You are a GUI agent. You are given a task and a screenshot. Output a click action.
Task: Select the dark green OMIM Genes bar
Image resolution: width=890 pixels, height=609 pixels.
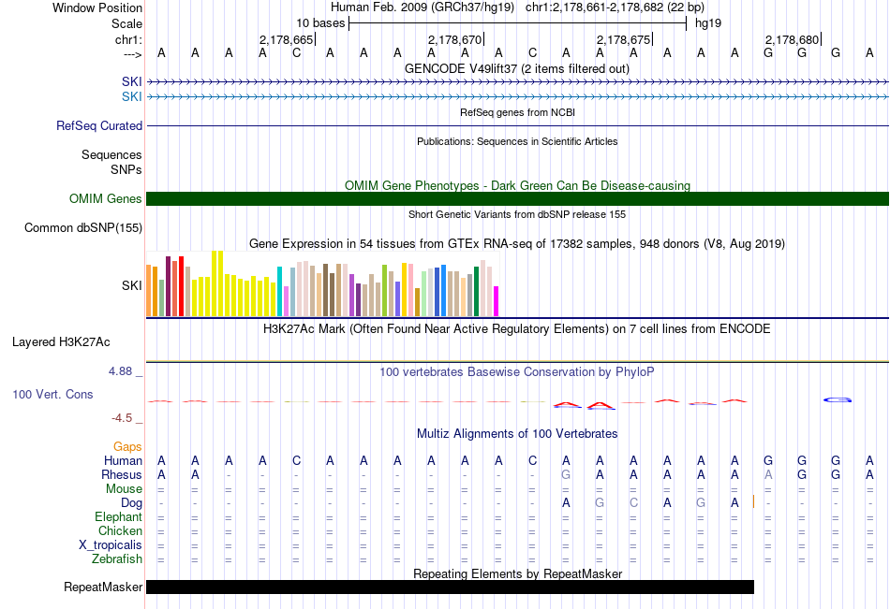517,198
